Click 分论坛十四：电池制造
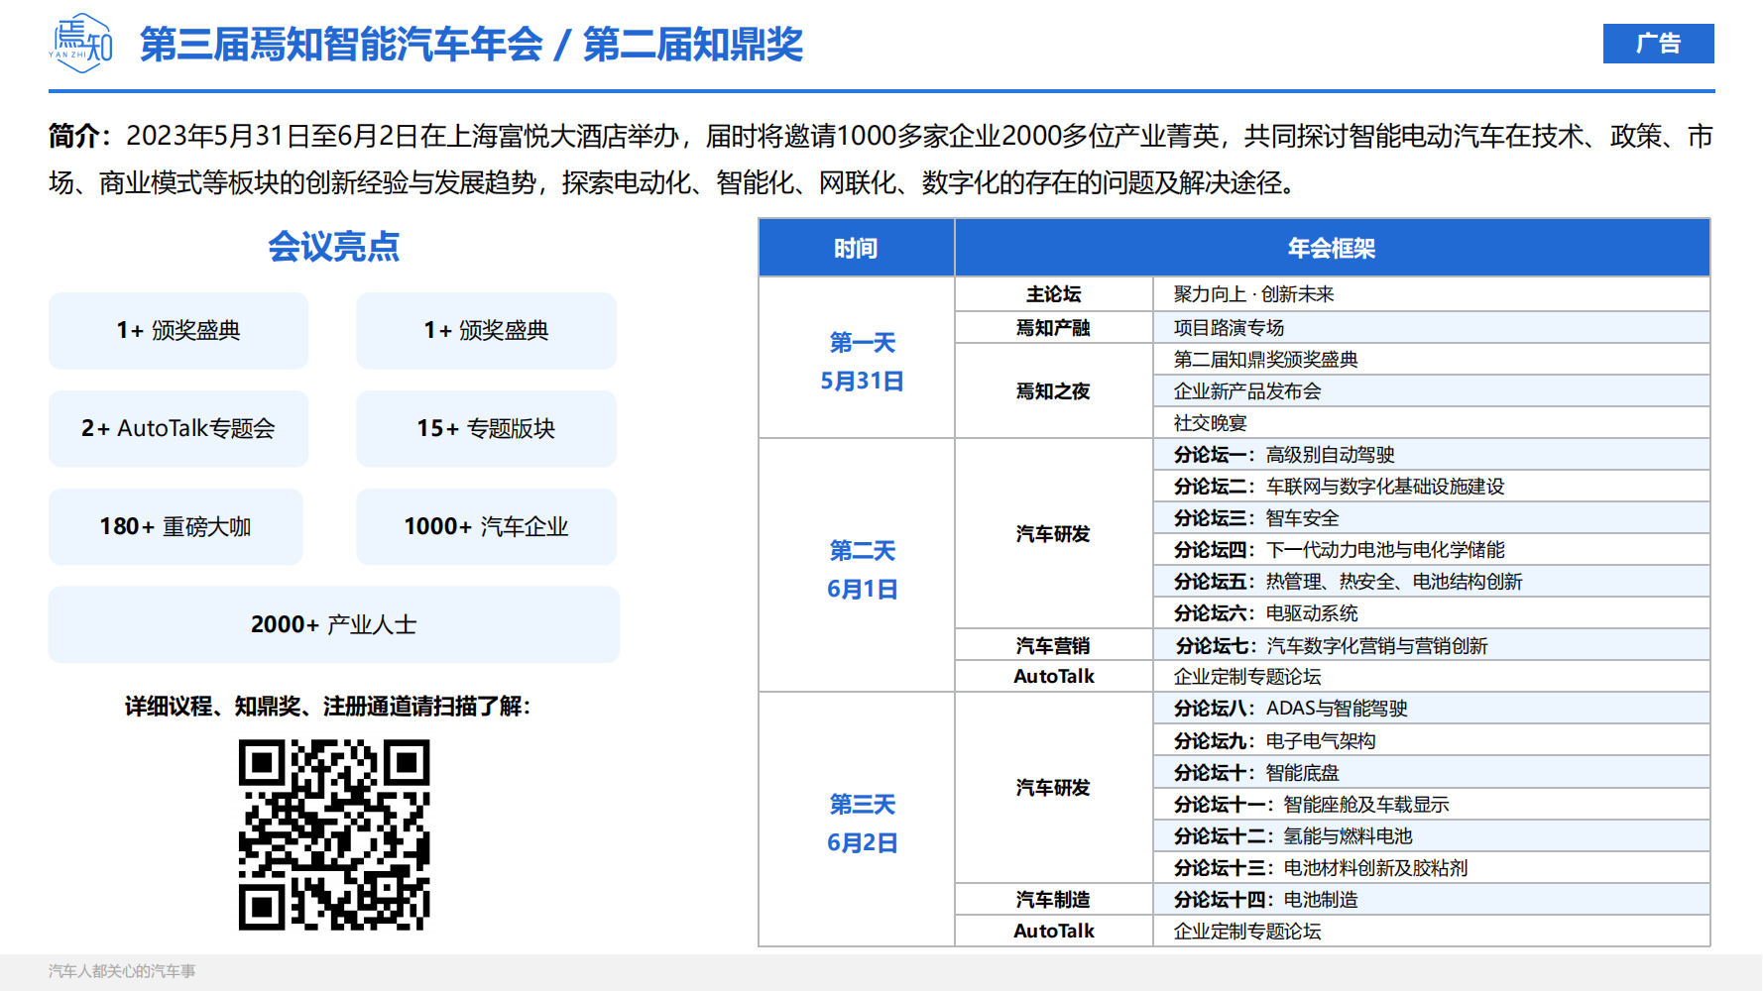 coord(1432,899)
